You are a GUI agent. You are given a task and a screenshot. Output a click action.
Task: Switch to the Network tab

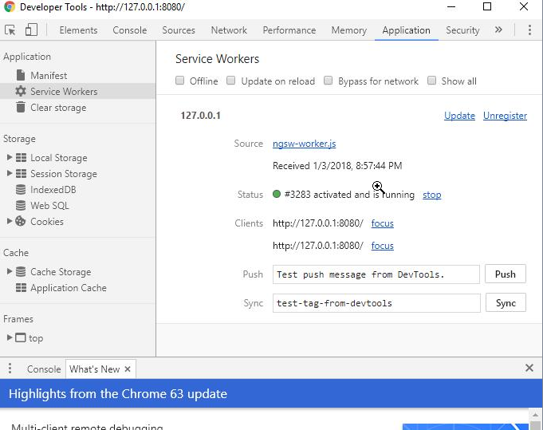click(x=229, y=30)
